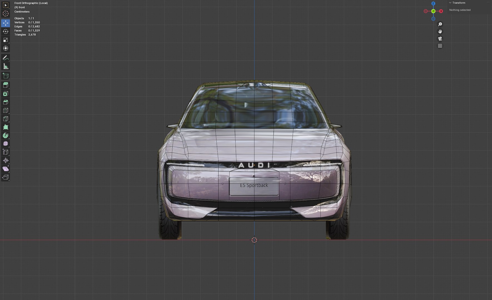Activate the Bevel tool

[6, 102]
